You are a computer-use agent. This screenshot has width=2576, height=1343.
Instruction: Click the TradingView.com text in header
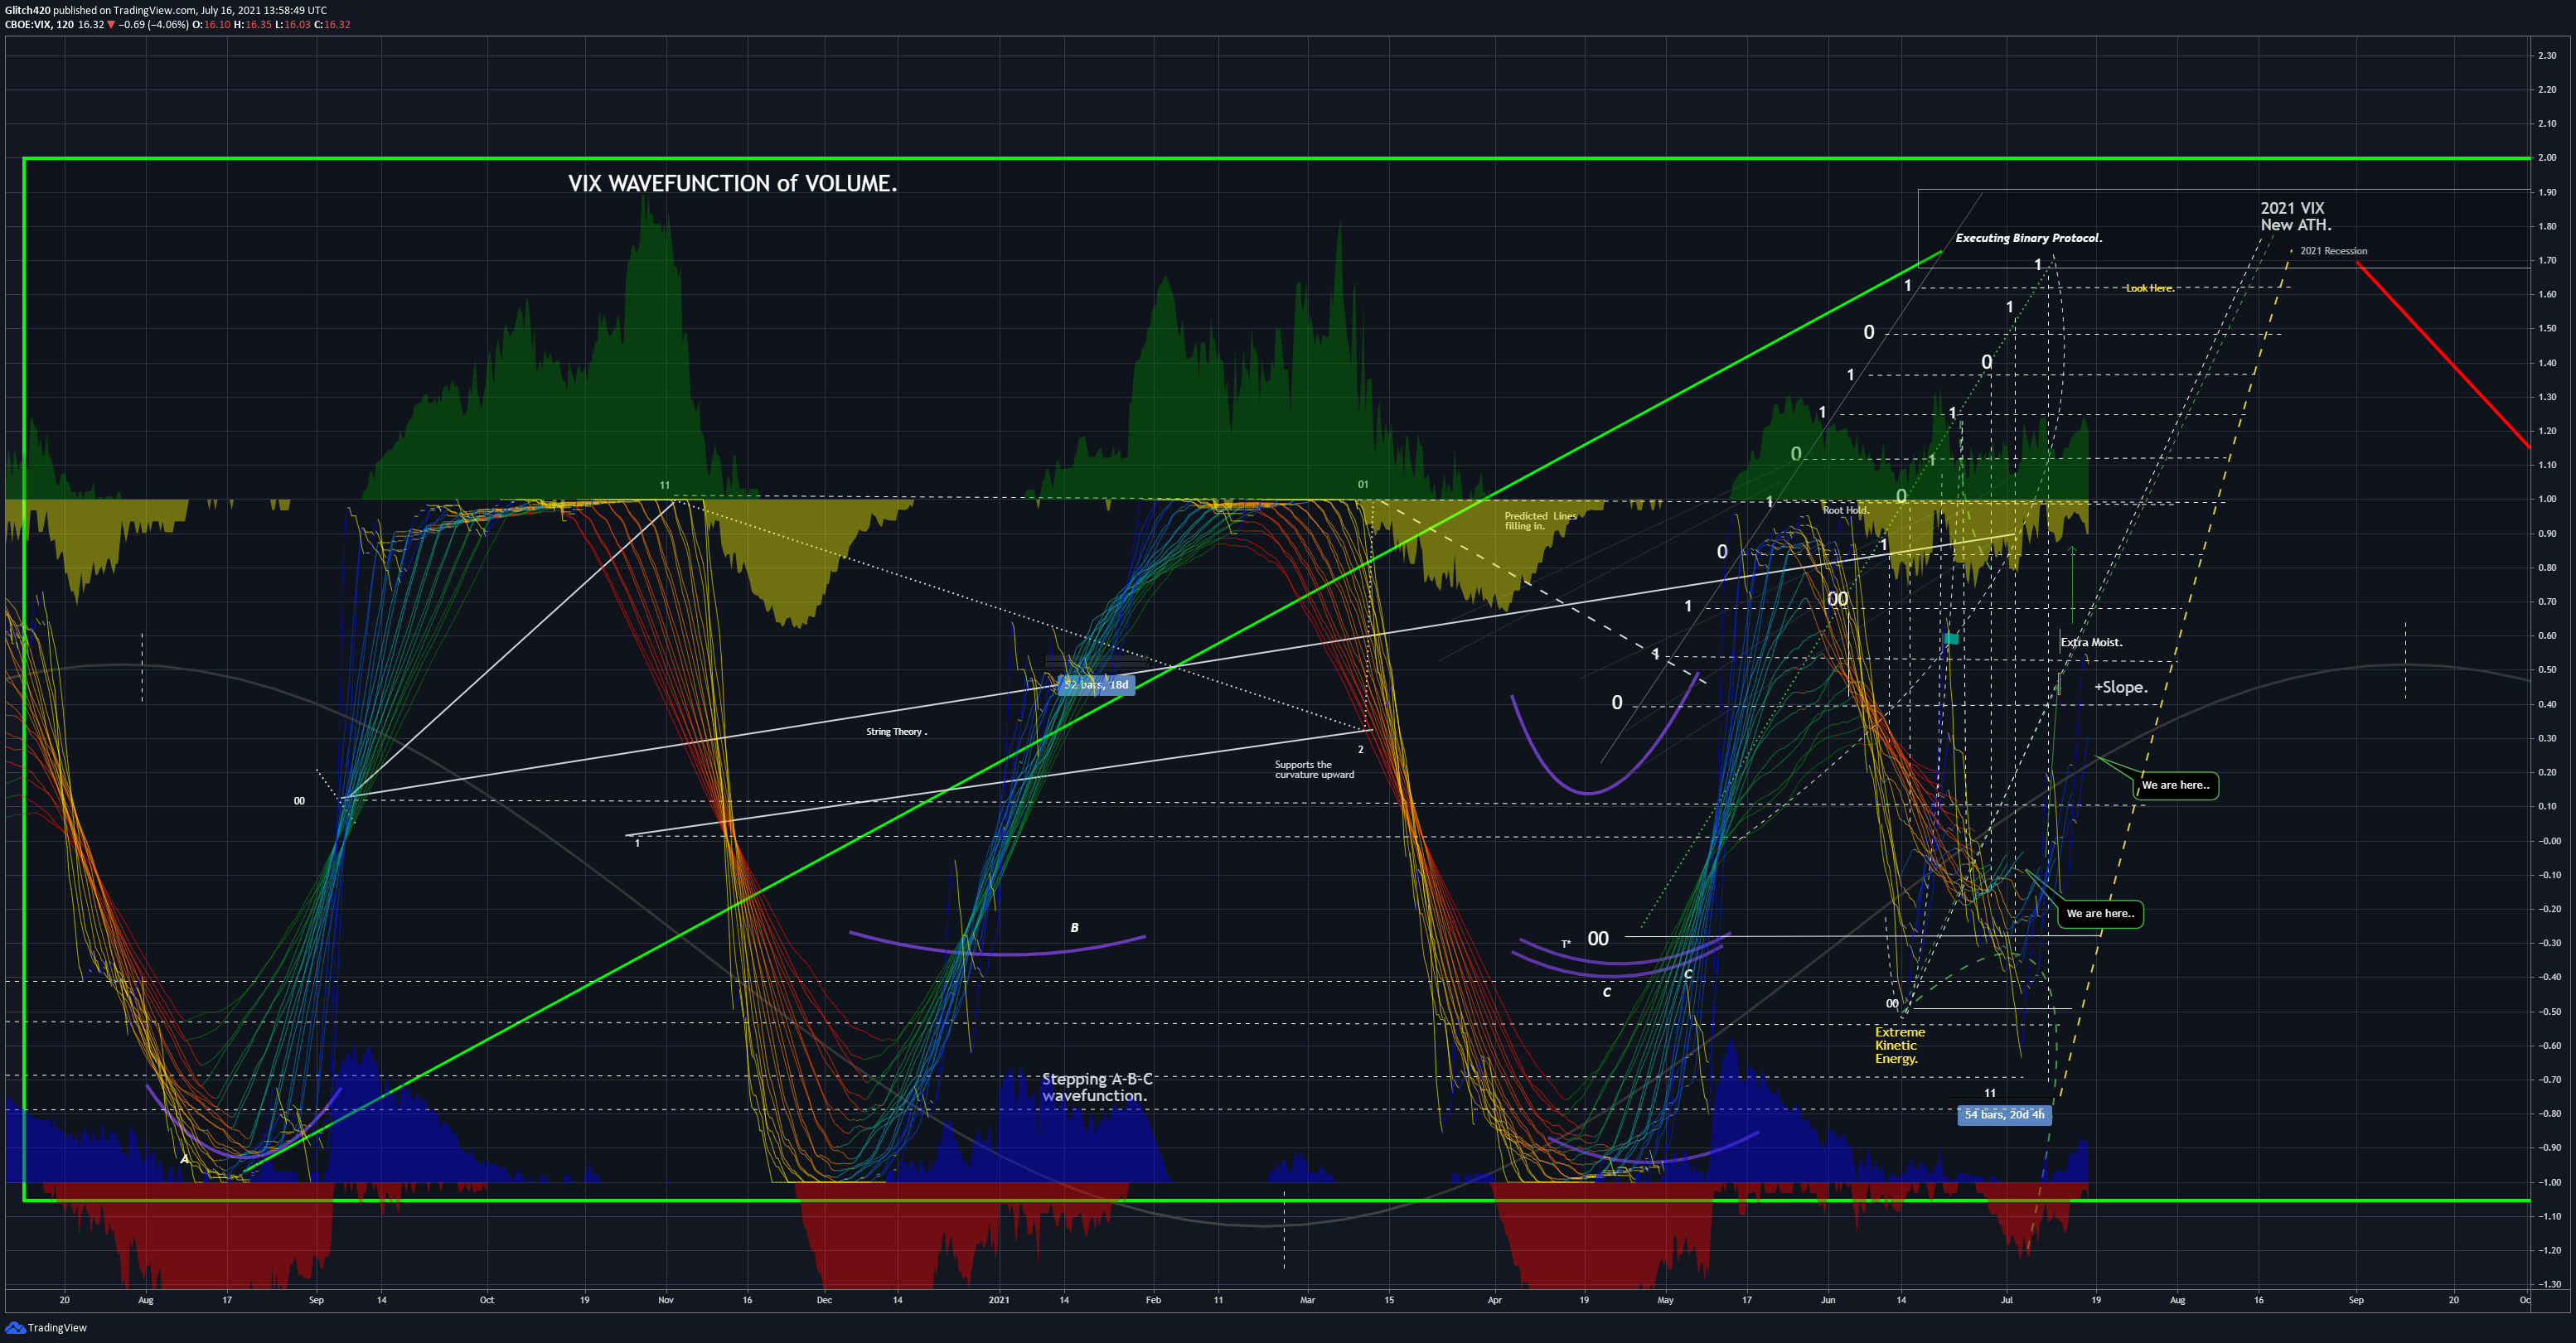(x=154, y=10)
